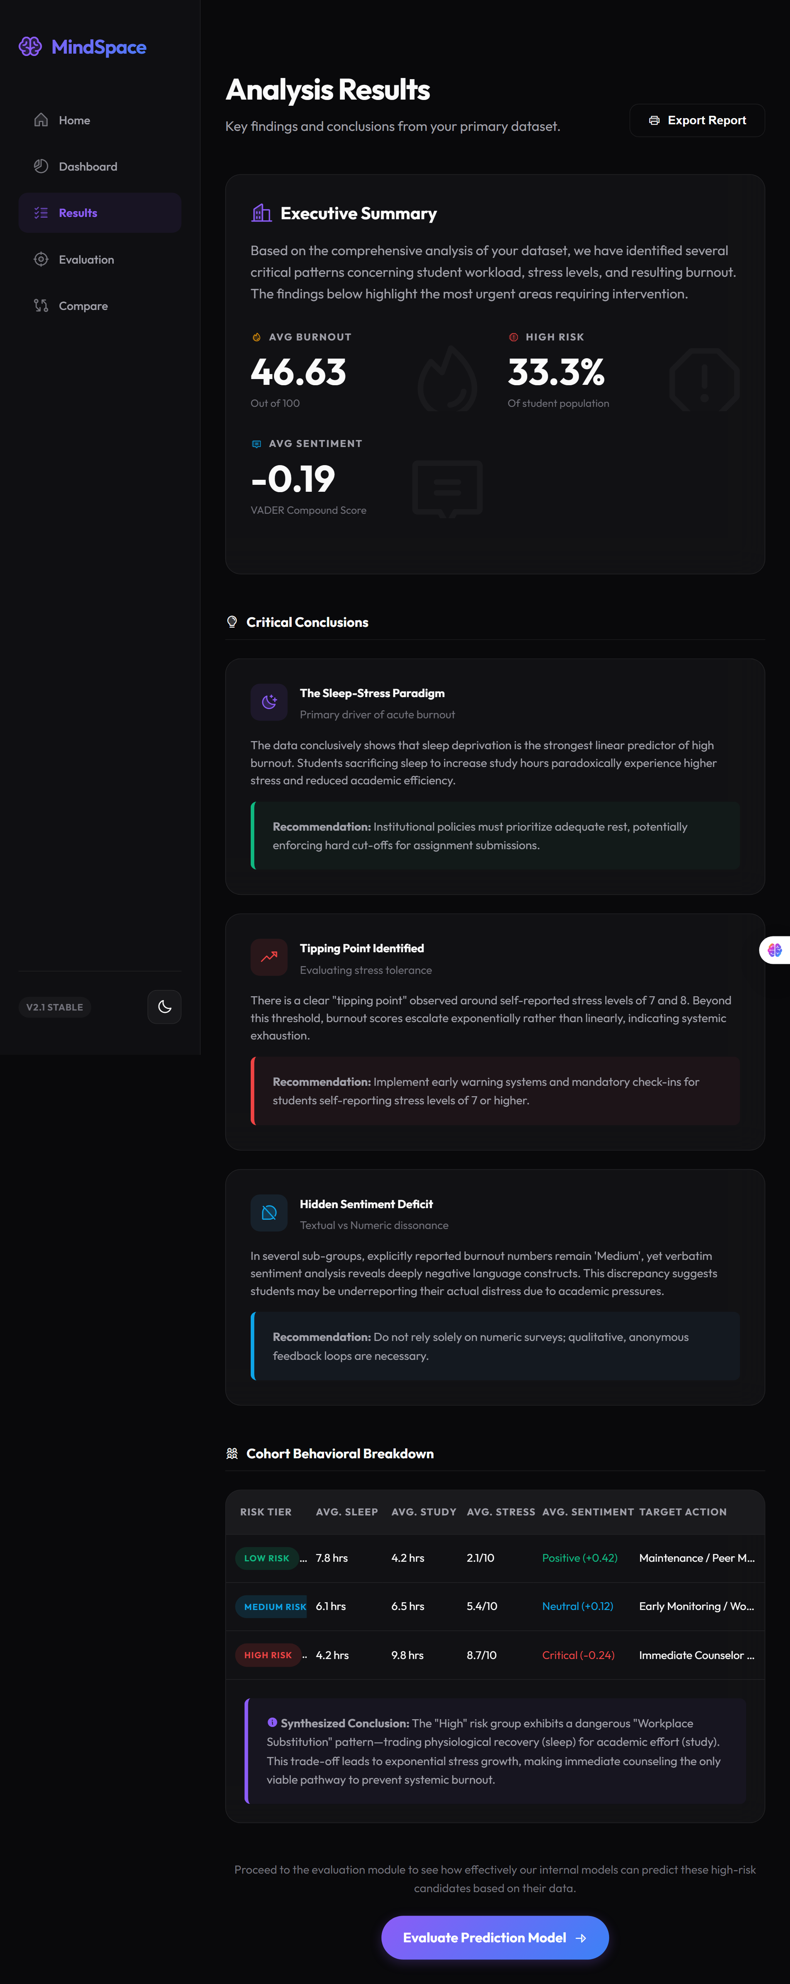
Task: Click the Tipping Point trending-up icon
Action: [x=269, y=957]
